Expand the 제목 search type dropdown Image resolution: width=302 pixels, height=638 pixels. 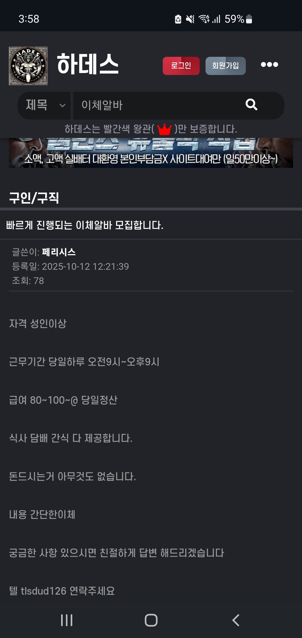pos(45,105)
